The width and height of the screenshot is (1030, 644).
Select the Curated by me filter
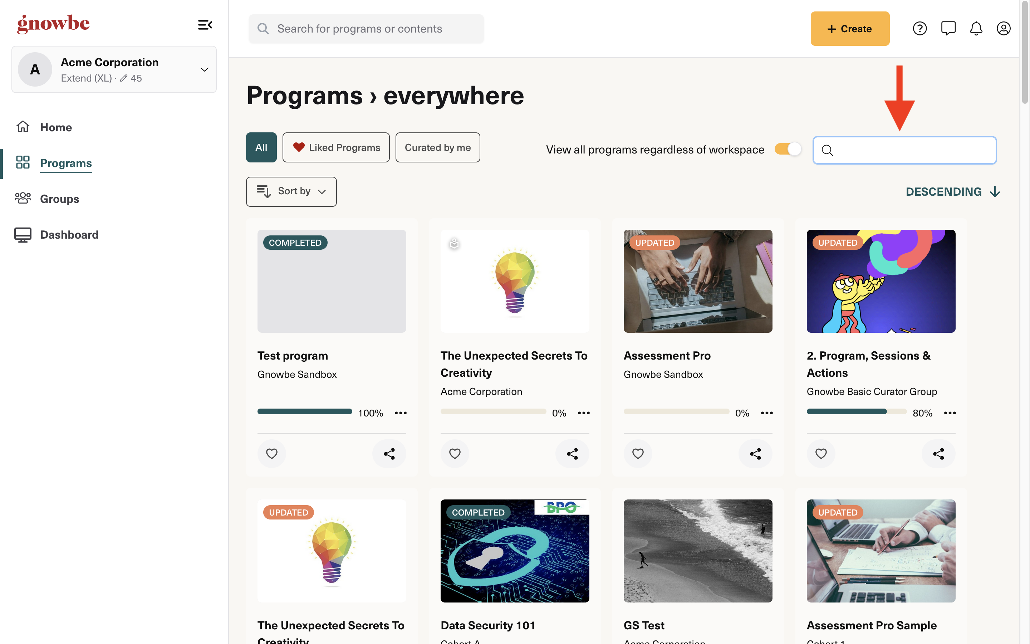click(437, 147)
